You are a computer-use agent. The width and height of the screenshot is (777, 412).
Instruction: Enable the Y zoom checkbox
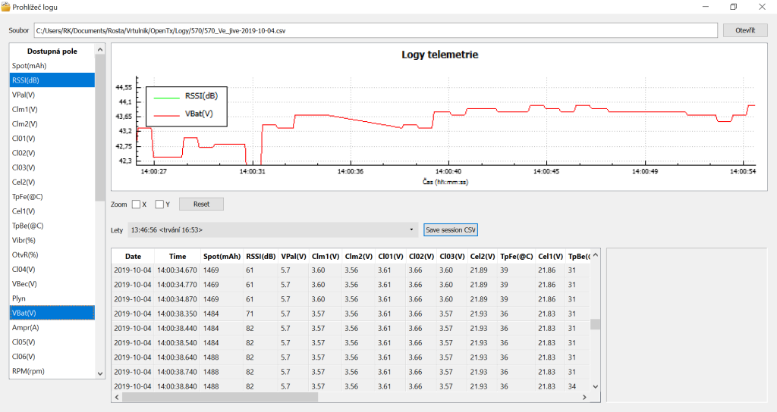(159, 204)
